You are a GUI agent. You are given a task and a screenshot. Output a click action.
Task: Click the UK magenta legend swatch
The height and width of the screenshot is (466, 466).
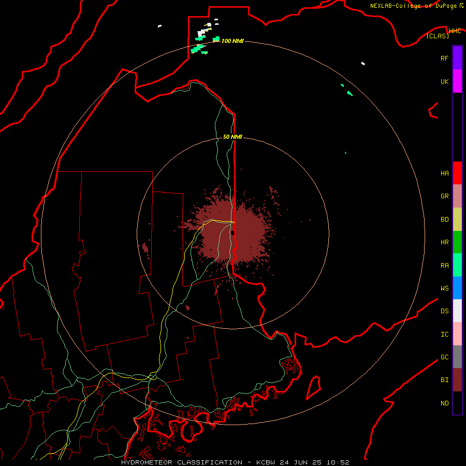tap(457, 81)
